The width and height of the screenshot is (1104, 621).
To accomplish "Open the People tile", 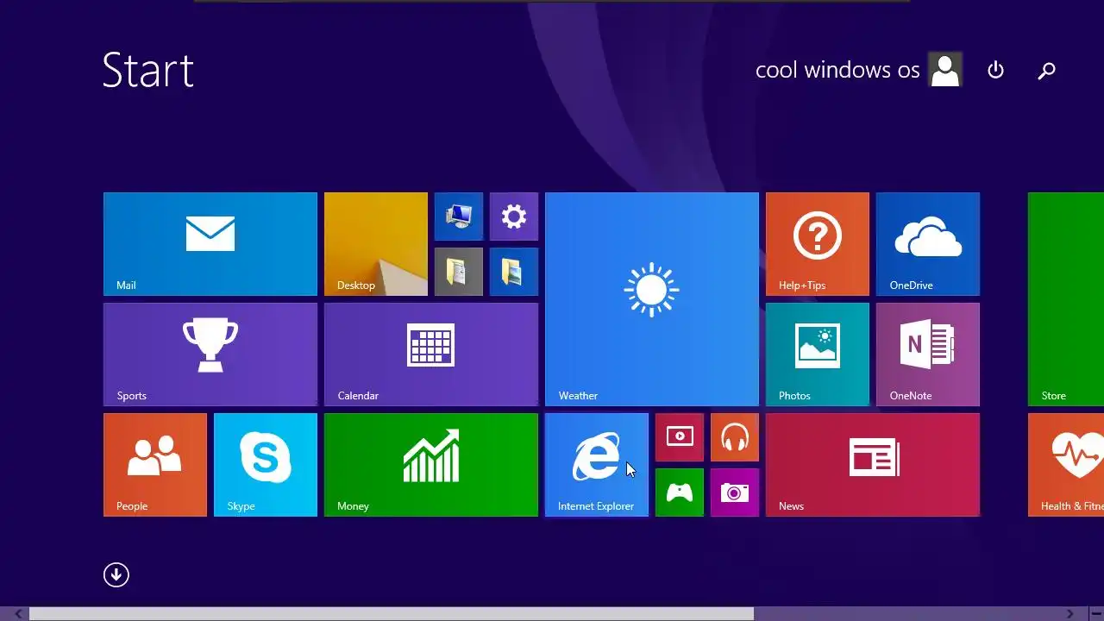I will pyautogui.click(x=155, y=465).
